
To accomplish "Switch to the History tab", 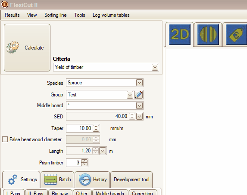I will (x=92, y=180).
